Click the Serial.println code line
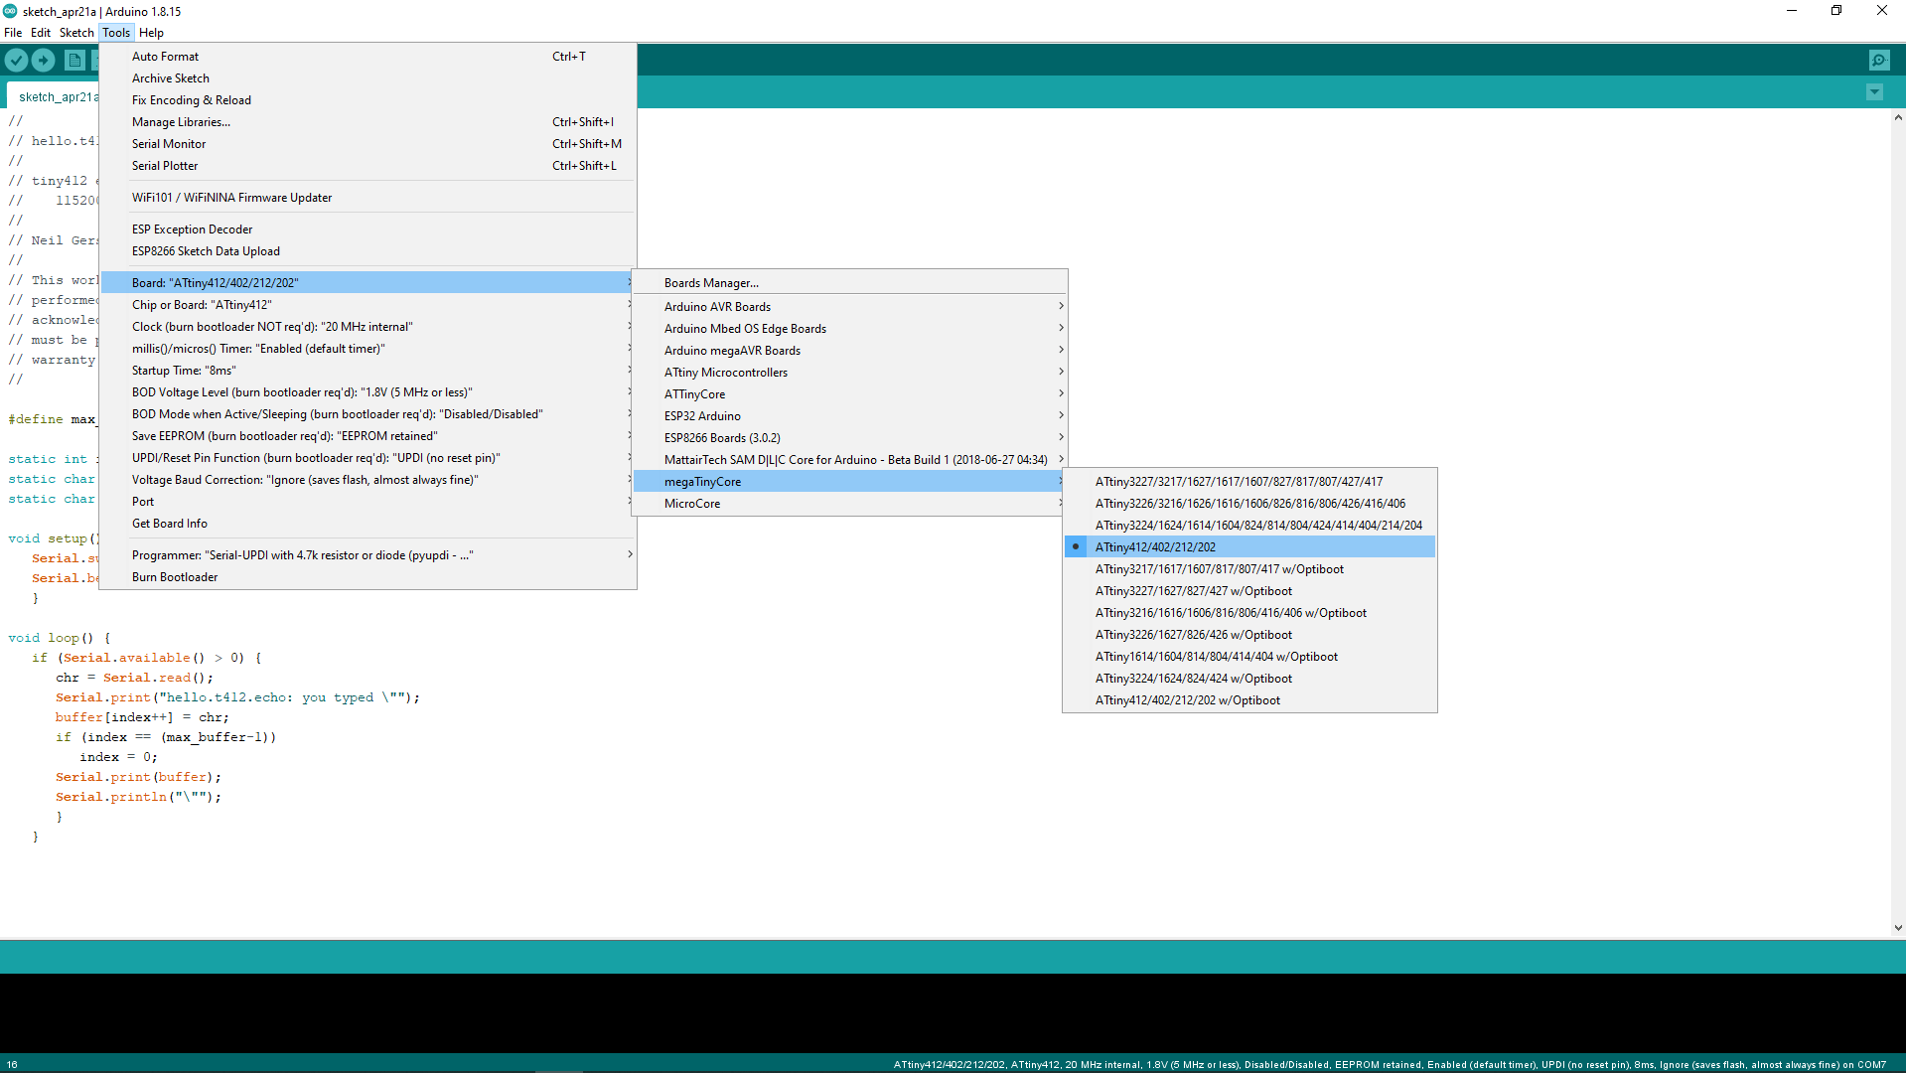Screen dimensions: 1906x1073 pos(138,797)
